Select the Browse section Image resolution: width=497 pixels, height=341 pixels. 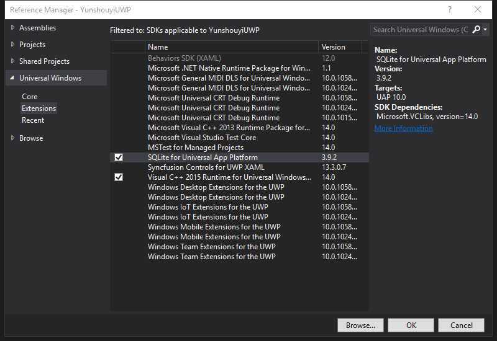point(31,138)
